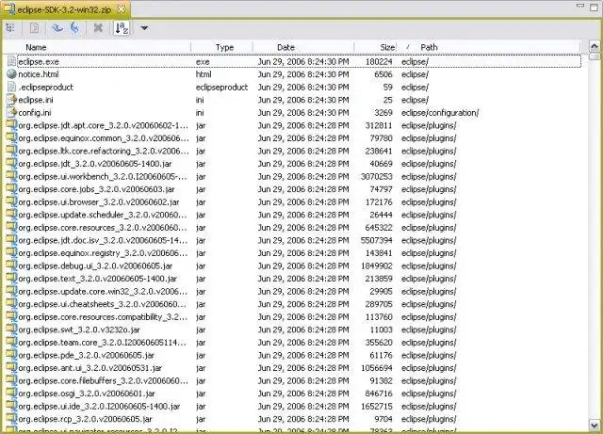This screenshot has height=434, width=603.
Task: Click the size value 1849902
Action: [377, 265]
